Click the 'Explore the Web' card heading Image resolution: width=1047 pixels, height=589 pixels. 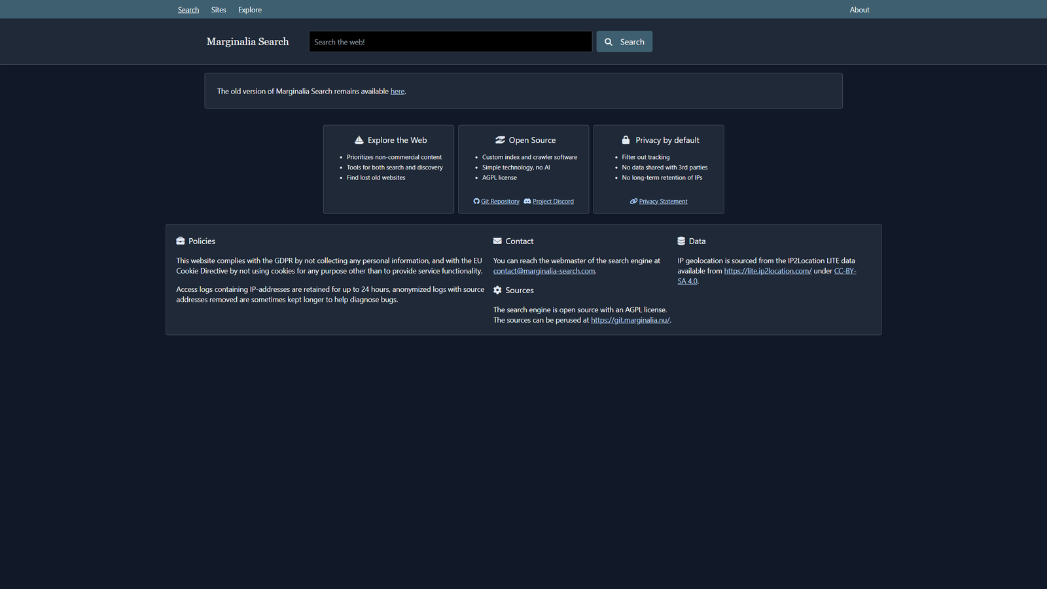(397, 140)
